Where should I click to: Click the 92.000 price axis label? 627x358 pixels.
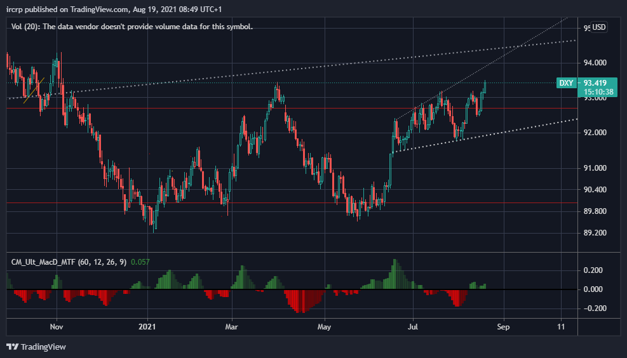(x=595, y=133)
